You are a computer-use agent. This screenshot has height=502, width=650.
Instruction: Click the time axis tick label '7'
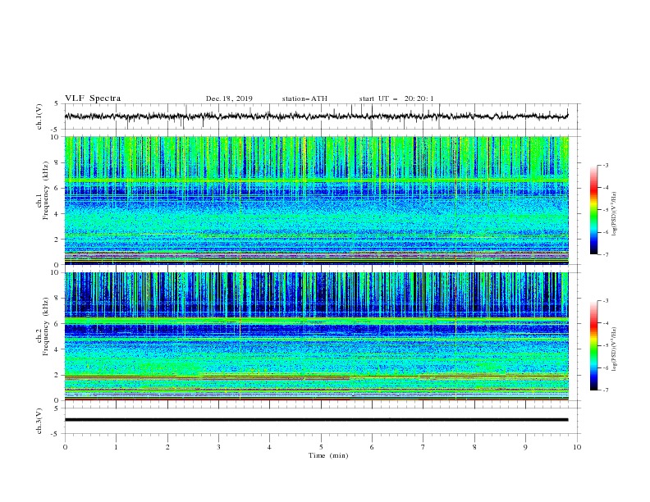click(x=423, y=447)
